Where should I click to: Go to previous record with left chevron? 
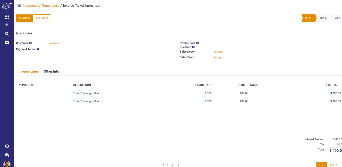point(173,165)
